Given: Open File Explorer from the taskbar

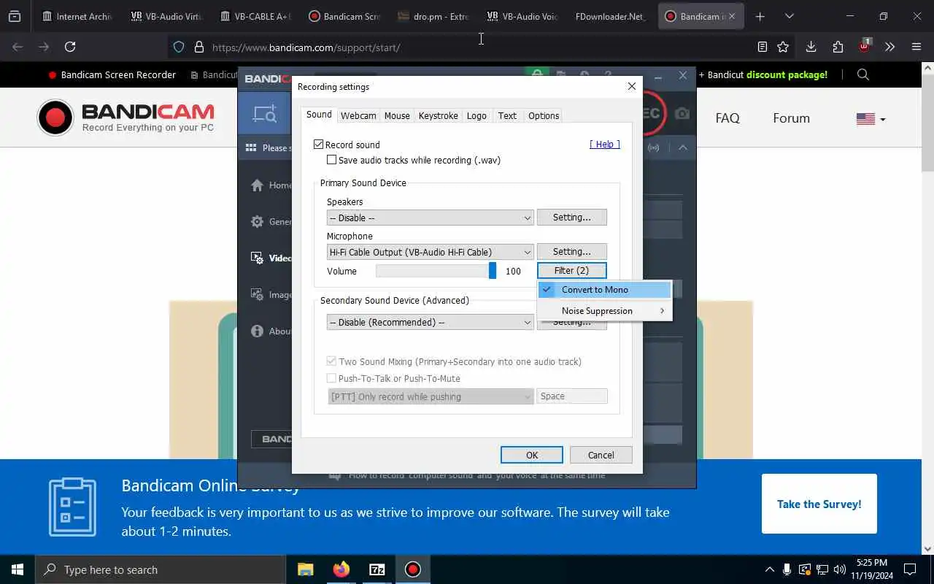Looking at the screenshot, I should pyautogui.click(x=305, y=569).
